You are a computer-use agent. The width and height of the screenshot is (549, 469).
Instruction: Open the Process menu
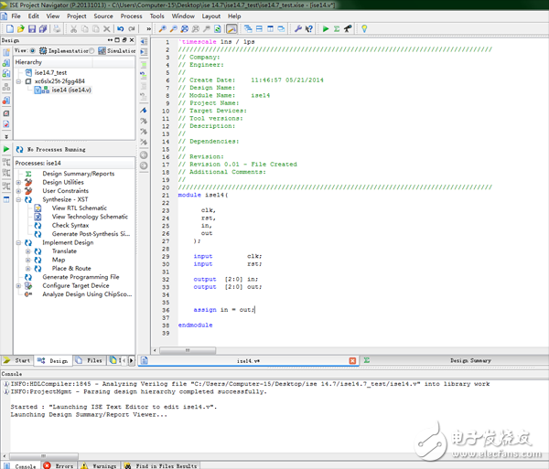[x=131, y=16]
